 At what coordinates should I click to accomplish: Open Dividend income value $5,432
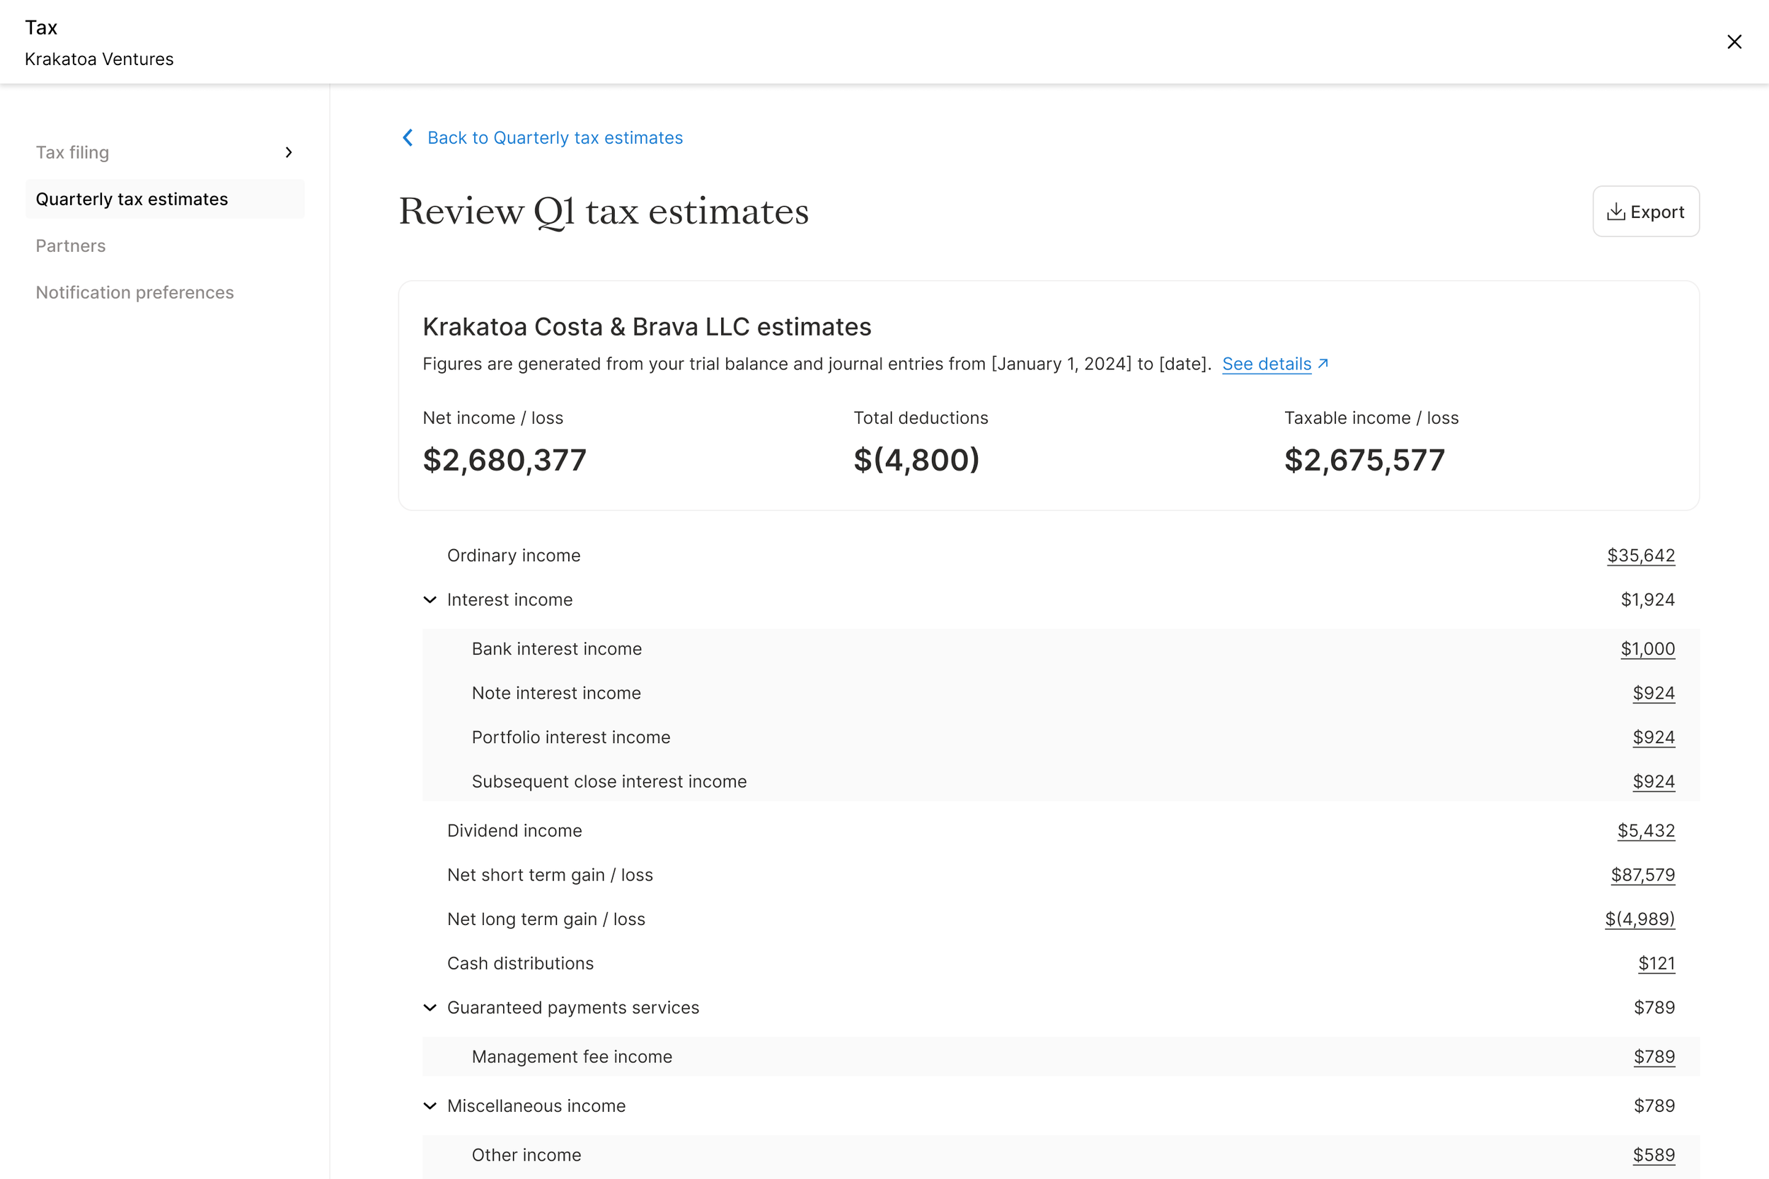click(x=1646, y=831)
